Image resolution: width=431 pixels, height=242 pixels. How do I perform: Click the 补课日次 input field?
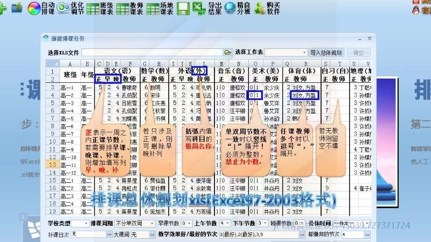pyautogui.click(x=88, y=234)
